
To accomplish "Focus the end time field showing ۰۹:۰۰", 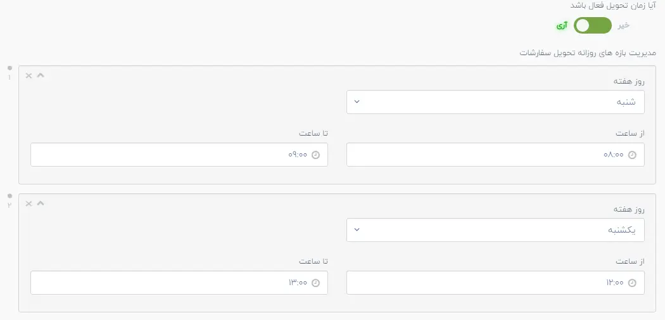I will [179, 155].
